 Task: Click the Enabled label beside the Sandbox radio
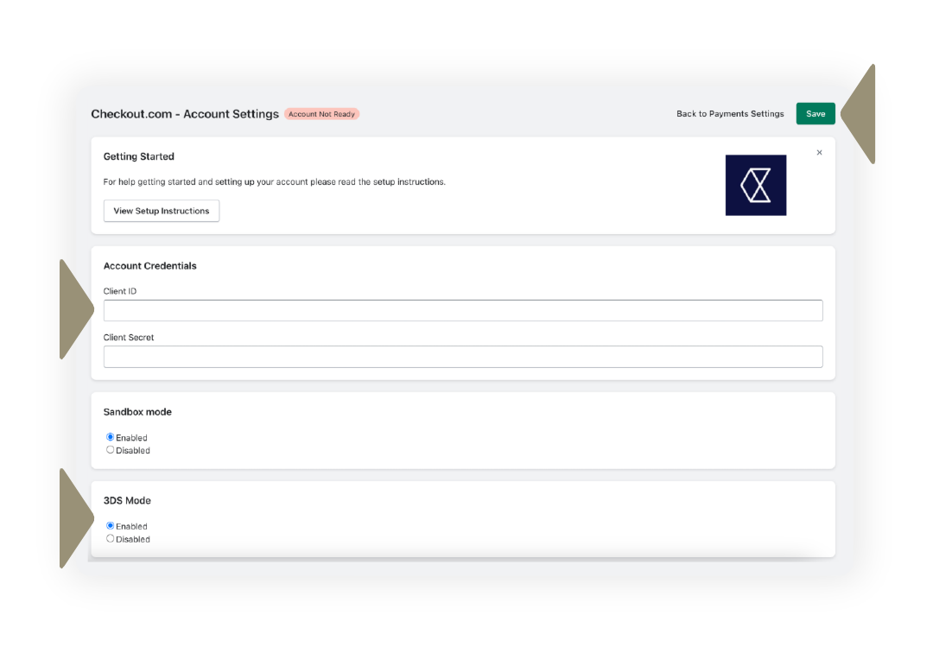point(130,437)
